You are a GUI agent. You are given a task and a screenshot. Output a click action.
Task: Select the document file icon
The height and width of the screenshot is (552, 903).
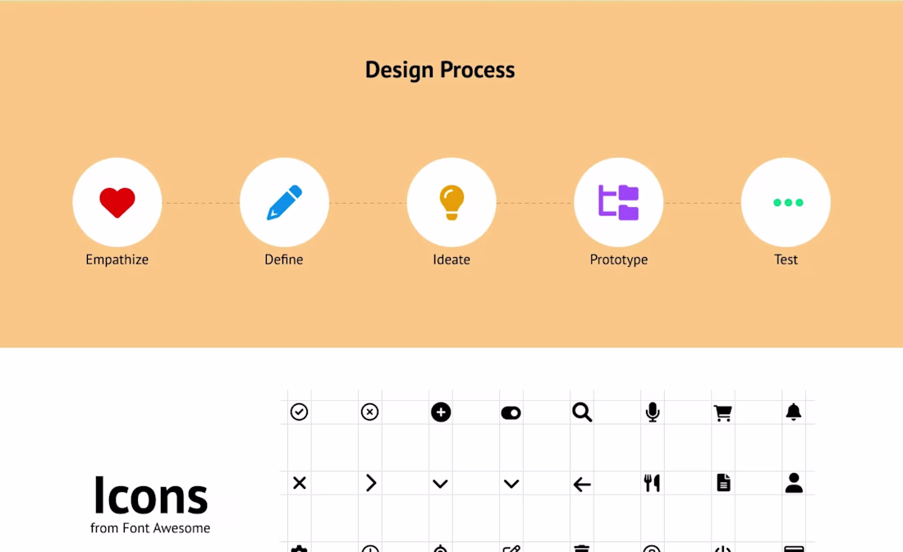coord(723,483)
